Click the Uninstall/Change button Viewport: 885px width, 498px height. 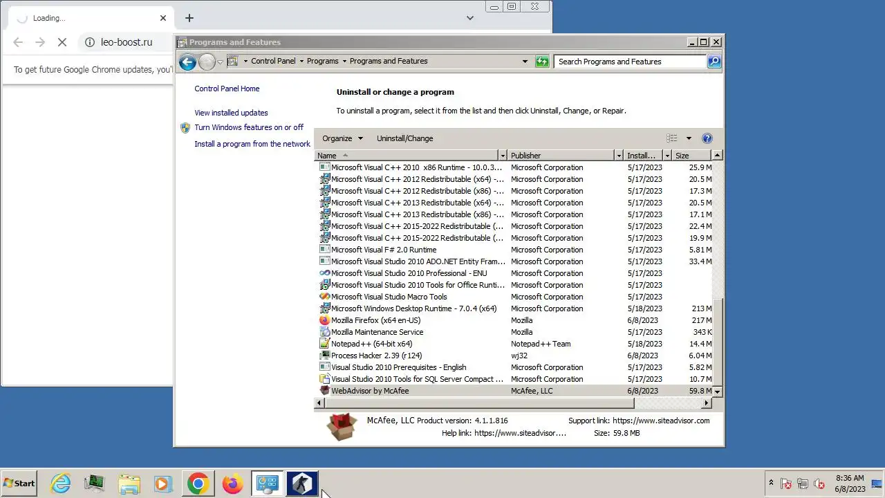[x=404, y=138]
